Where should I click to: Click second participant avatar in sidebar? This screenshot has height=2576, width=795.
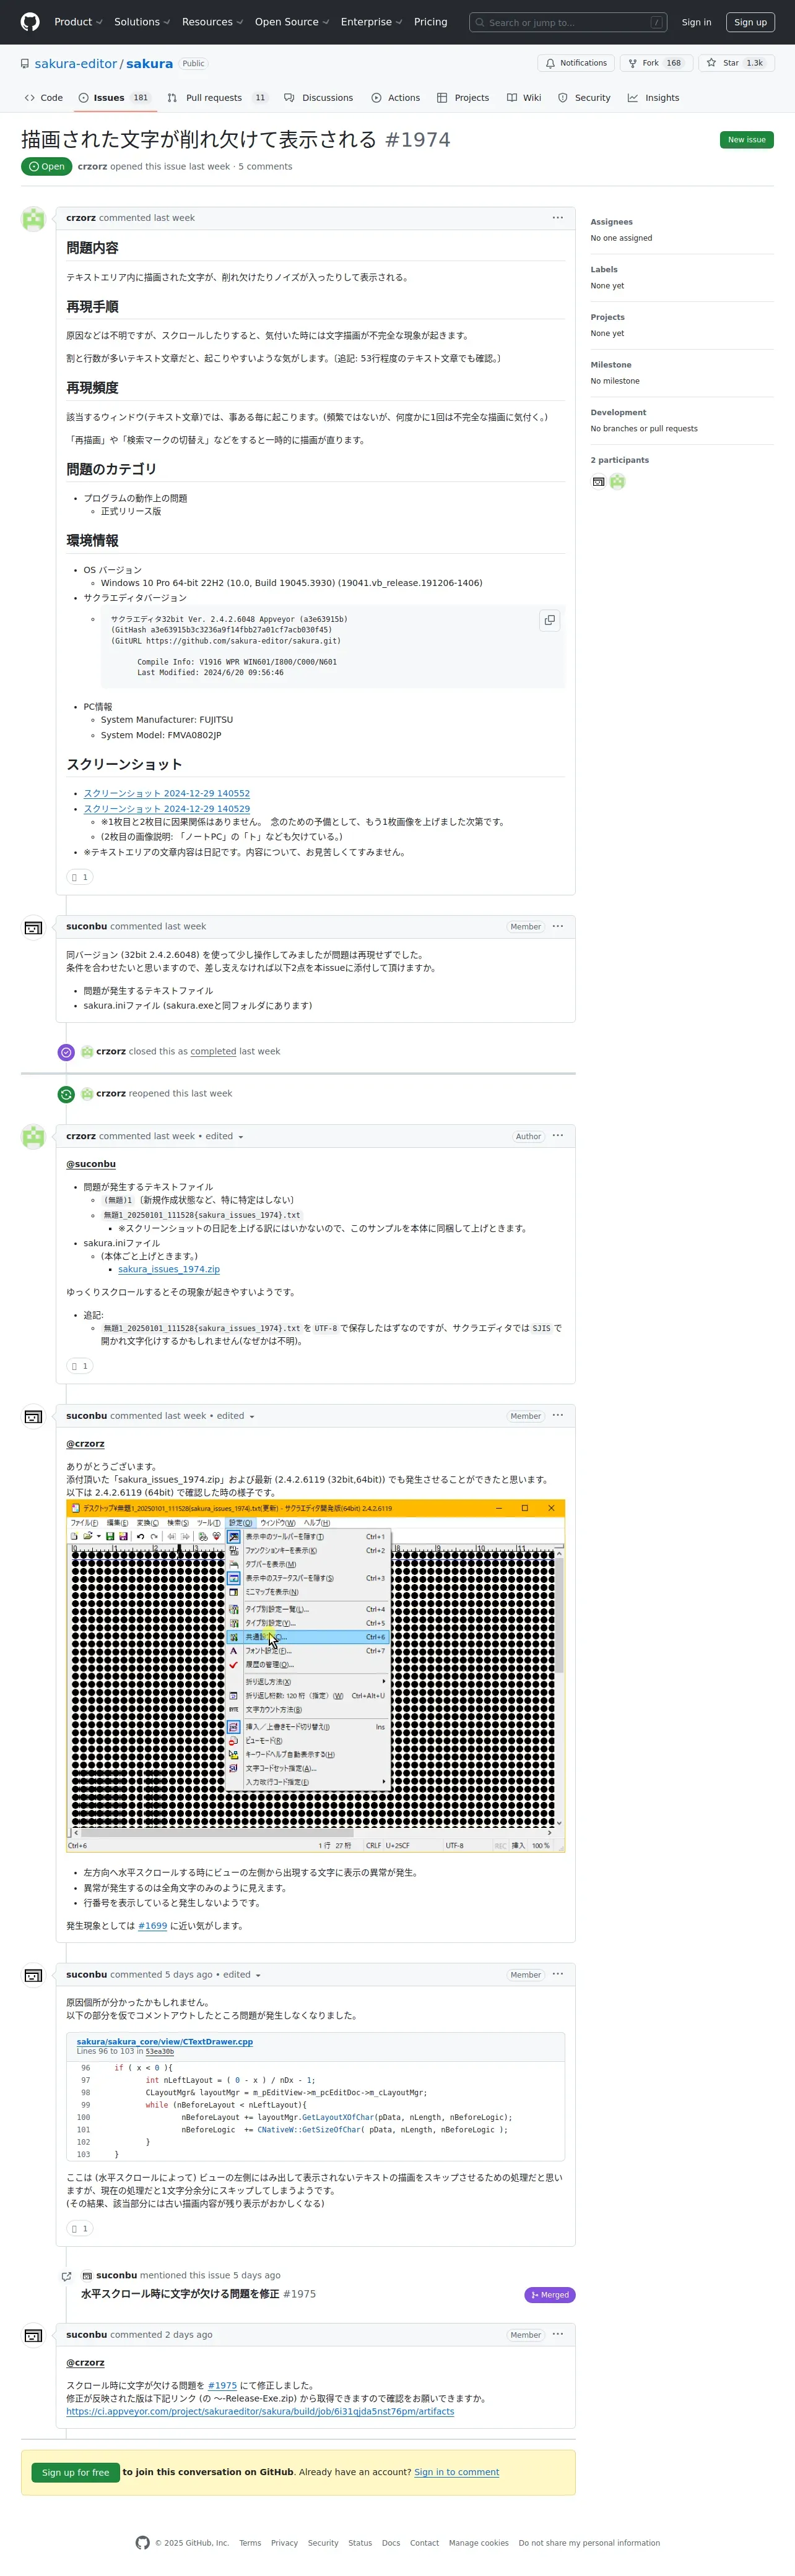618,482
